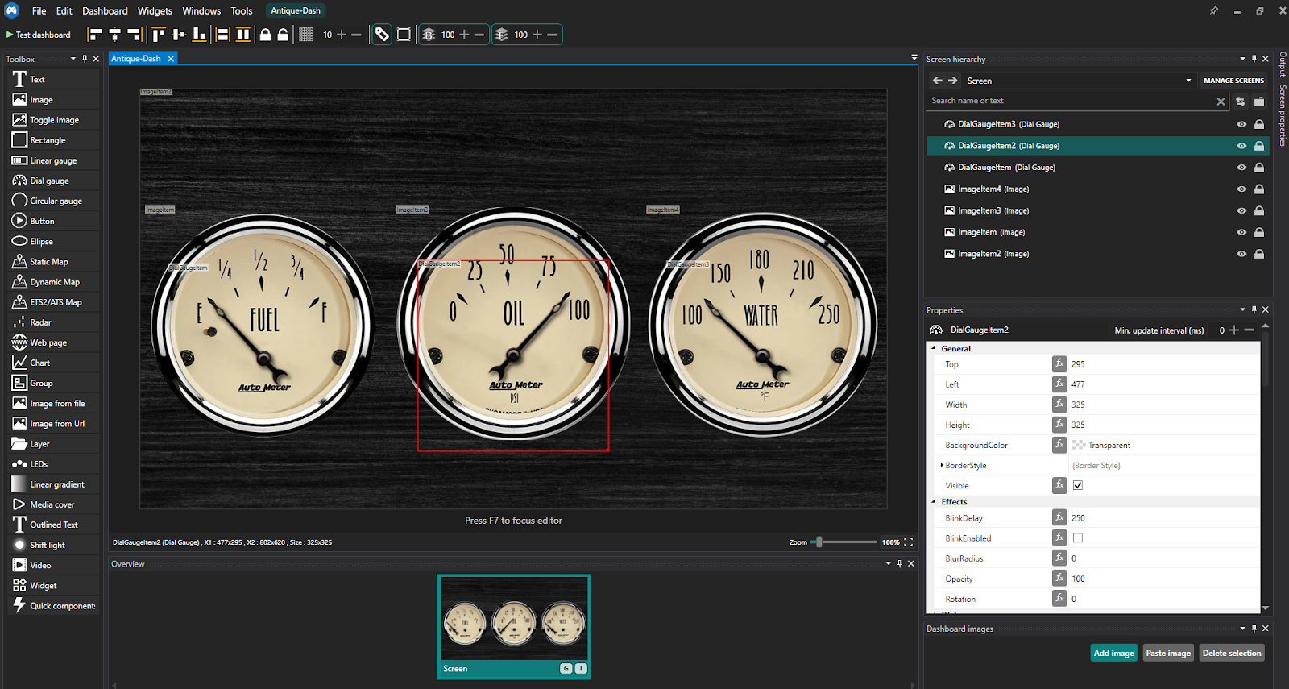1289x689 pixels.
Task: Click the Search name or text field
Action: coord(1071,101)
